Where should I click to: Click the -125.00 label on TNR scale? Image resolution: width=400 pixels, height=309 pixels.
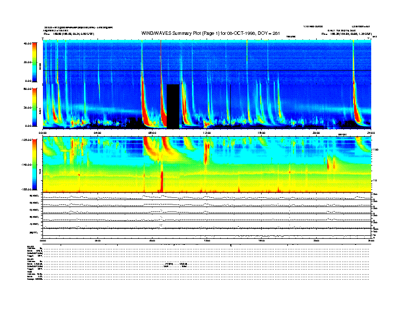coord(26,140)
